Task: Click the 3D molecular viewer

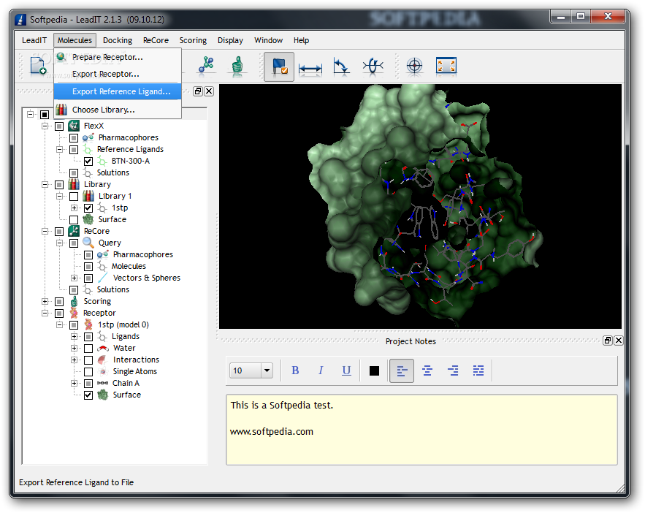Action: pos(420,207)
